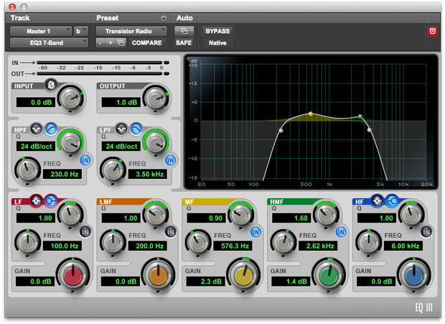Click the blue HF gain knob
445x324 pixels.
(x=414, y=275)
